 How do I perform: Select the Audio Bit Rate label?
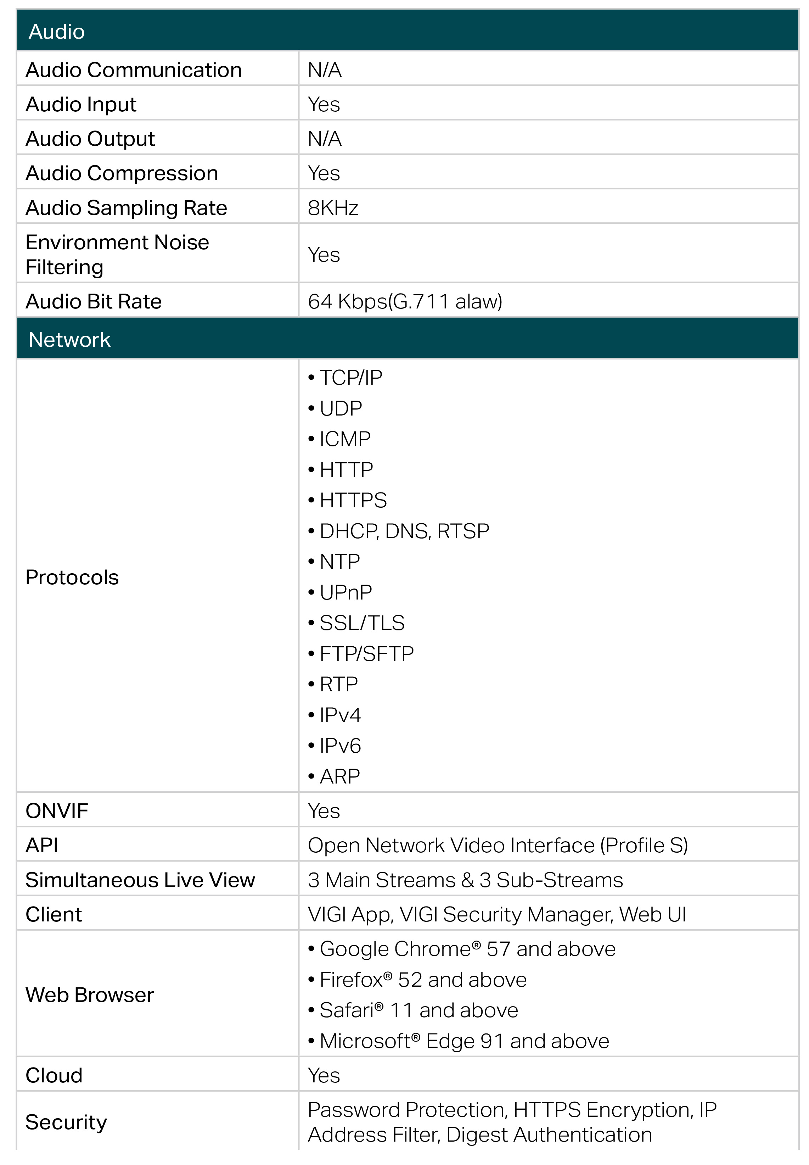pos(93,301)
